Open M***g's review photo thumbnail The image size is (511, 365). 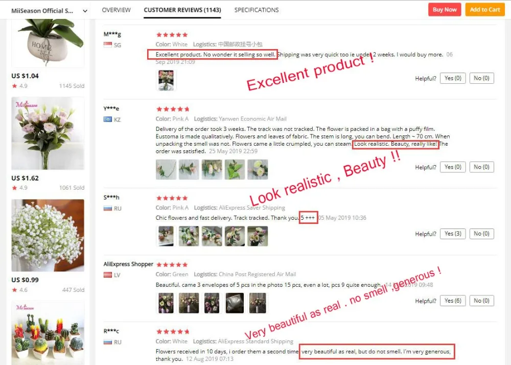point(166,80)
